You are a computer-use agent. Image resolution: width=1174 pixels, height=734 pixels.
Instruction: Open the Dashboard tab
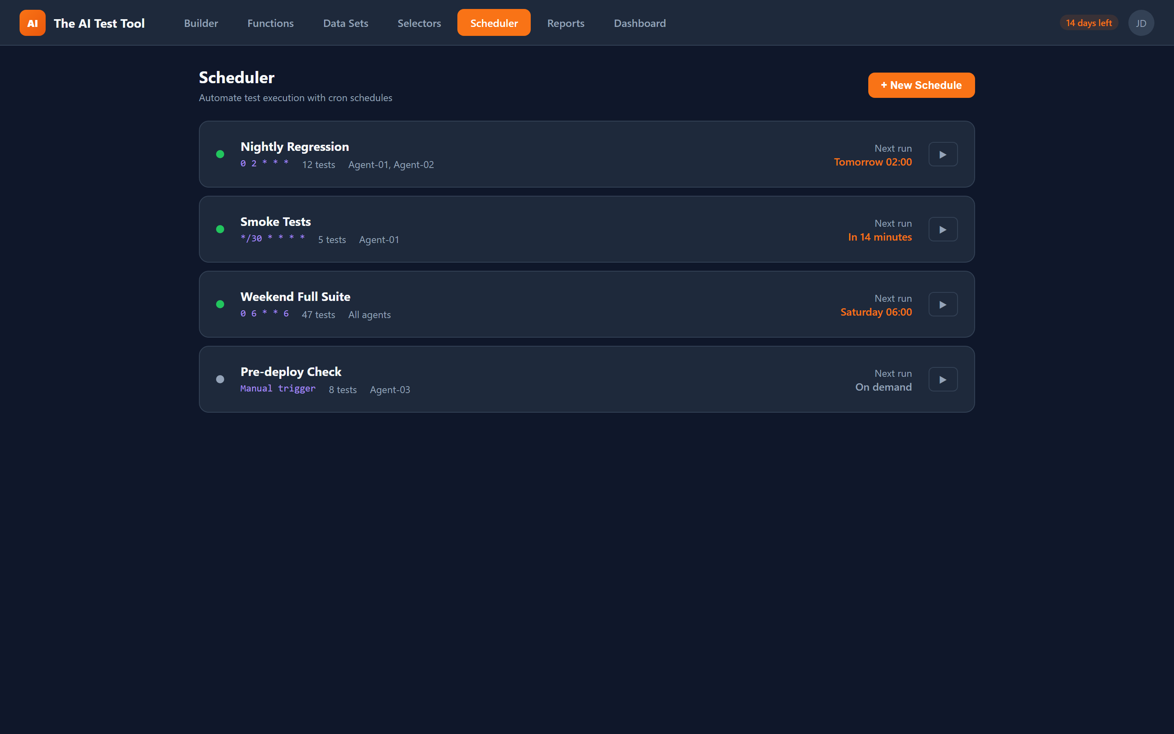pos(640,23)
